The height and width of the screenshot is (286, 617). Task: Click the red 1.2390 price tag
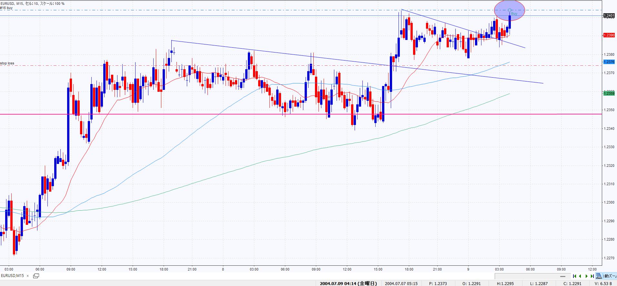pyautogui.click(x=609, y=35)
